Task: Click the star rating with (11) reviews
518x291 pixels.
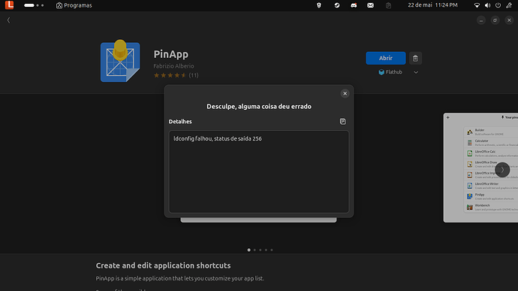Action: click(x=176, y=75)
